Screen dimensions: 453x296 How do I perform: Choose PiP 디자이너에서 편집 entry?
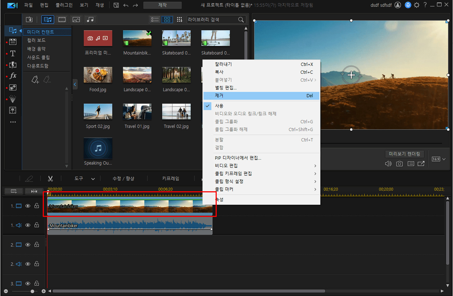(x=261, y=158)
